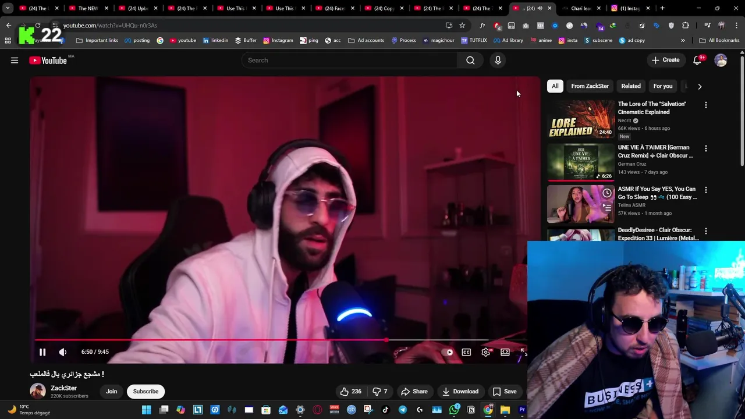Open the Create menu
Screen dimensions: 745x419
click(665, 60)
